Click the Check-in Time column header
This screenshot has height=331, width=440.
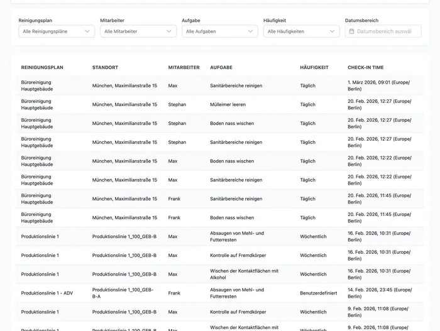click(365, 67)
